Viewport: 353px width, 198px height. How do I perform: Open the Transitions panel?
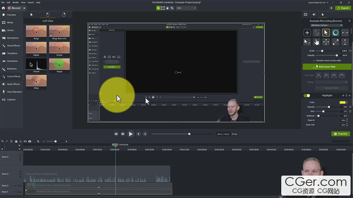click(x=10, y=53)
